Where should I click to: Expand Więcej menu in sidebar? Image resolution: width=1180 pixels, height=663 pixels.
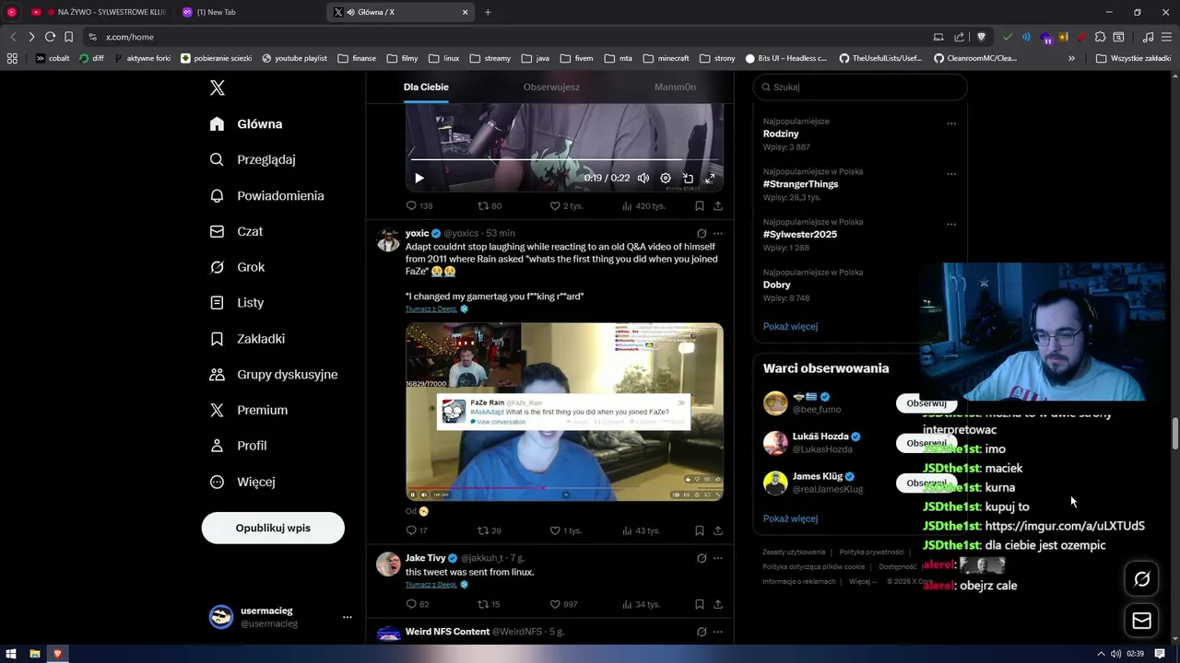tap(242, 482)
